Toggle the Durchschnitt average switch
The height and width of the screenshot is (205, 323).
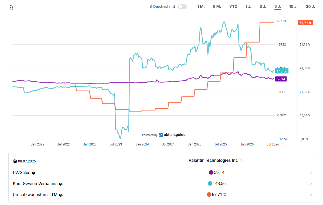tap(182, 7)
